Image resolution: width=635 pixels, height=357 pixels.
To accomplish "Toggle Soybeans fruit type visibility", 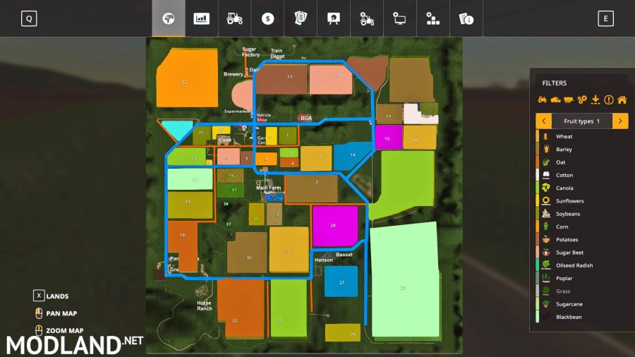I will pyautogui.click(x=582, y=214).
